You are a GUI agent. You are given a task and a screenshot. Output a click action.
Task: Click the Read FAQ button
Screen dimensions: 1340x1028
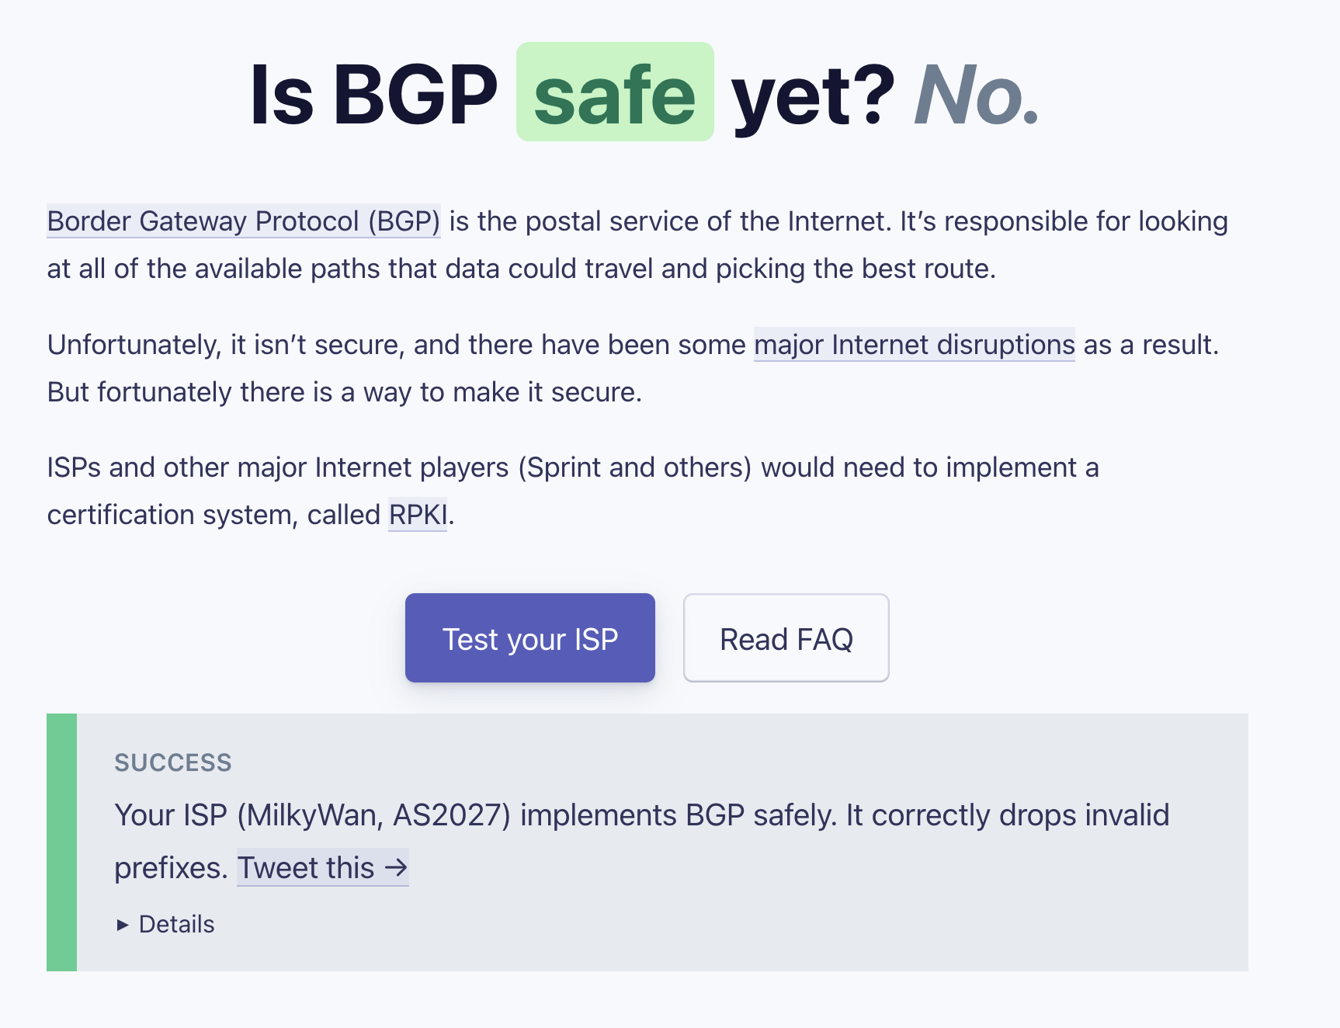pyautogui.click(x=786, y=638)
